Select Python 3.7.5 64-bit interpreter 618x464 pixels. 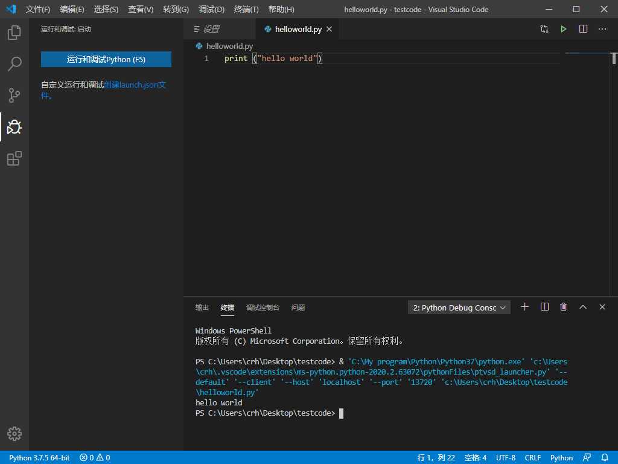(39, 458)
